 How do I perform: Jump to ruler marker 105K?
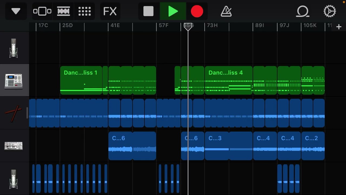[310, 25]
